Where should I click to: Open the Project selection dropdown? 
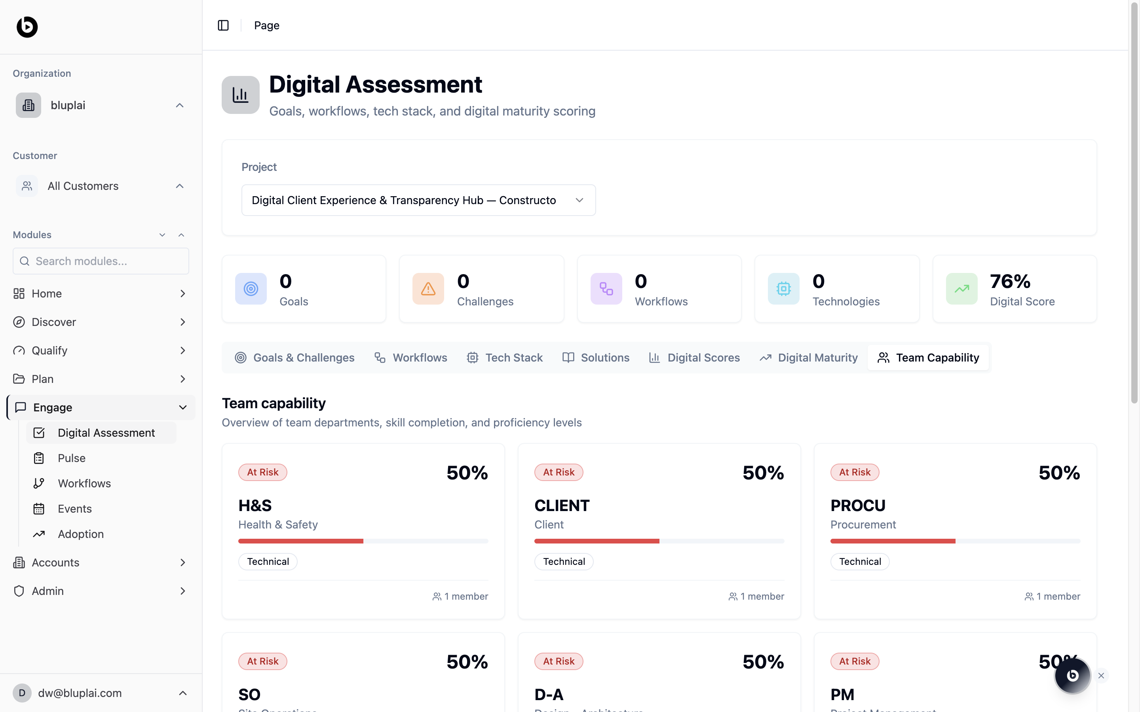(418, 200)
